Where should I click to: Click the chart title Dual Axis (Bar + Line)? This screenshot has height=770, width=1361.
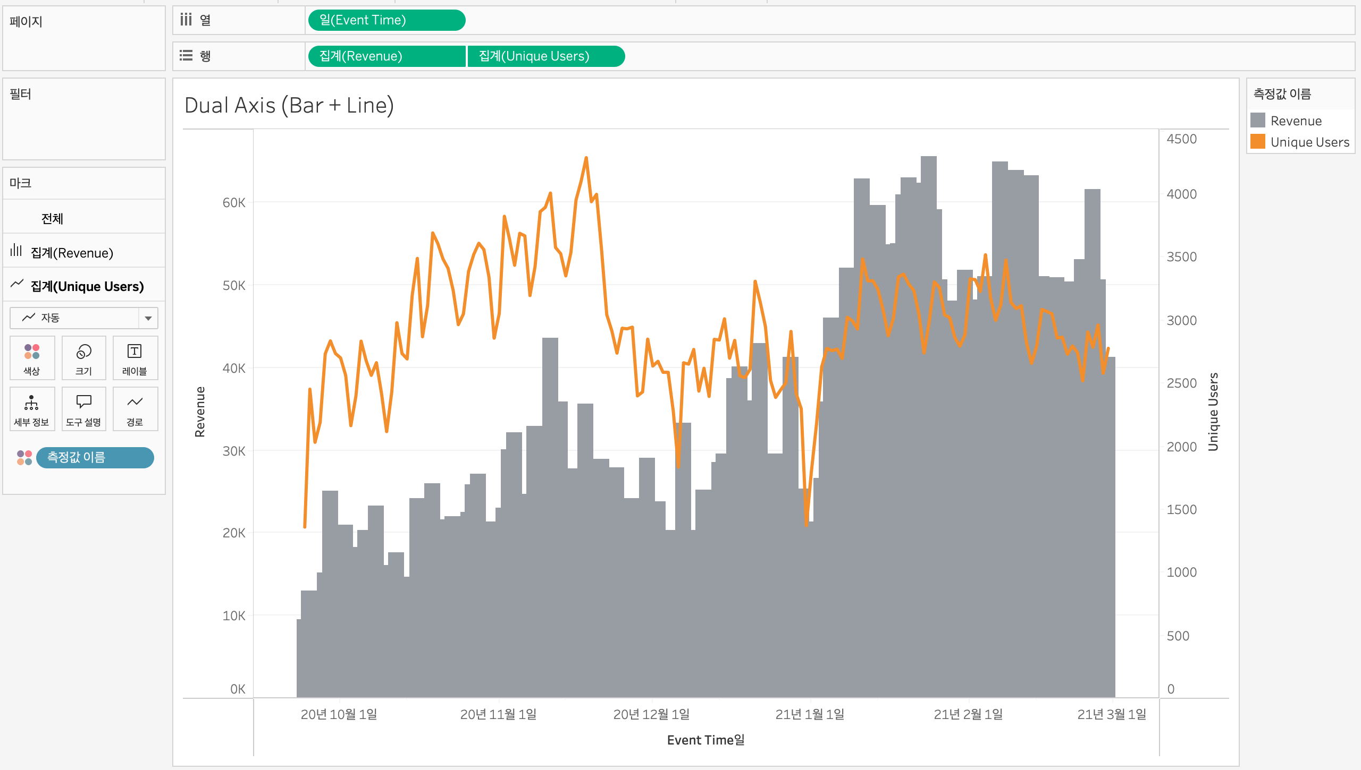[x=289, y=105]
